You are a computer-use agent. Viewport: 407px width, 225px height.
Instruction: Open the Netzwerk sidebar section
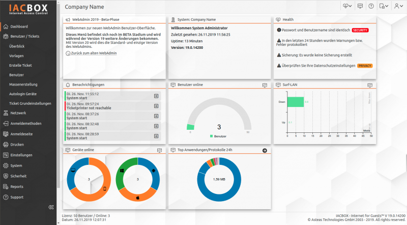pos(18,113)
